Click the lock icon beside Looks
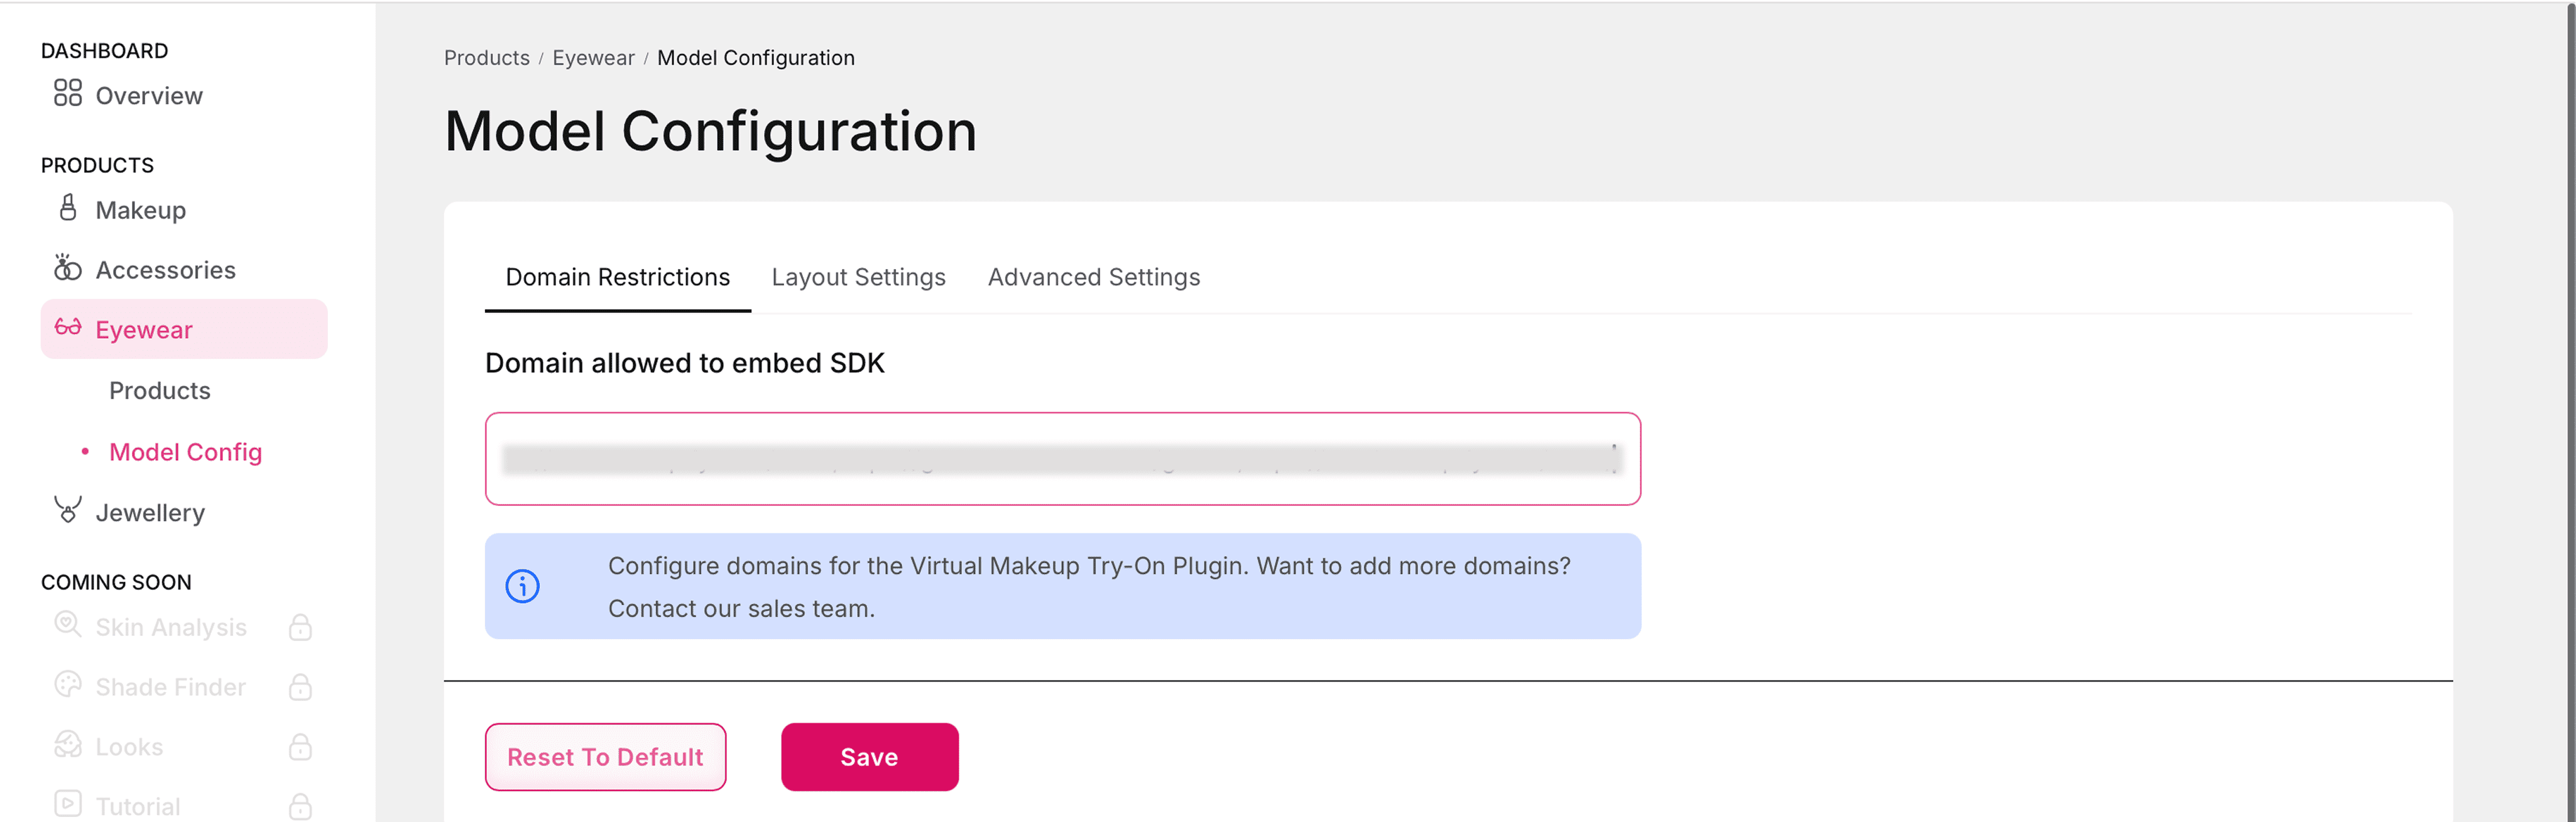Viewport: 2576px width, 822px height. pyautogui.click(x=300, y=747)
